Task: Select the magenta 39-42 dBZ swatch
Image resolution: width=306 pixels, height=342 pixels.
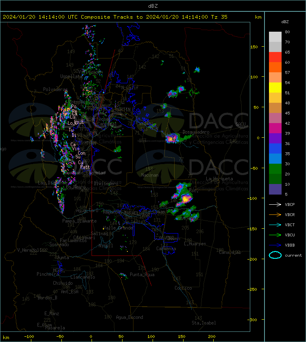Action: [275, 128]
